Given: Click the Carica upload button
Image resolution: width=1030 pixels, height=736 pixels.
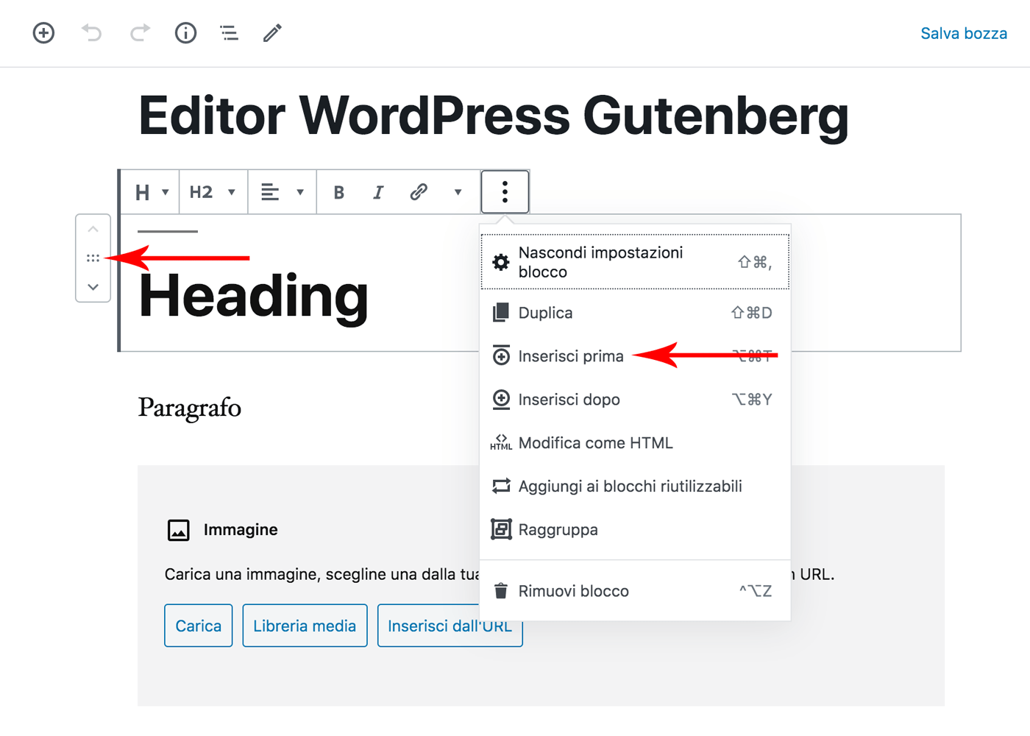Looking at the screenshot, I should [199, 626].
